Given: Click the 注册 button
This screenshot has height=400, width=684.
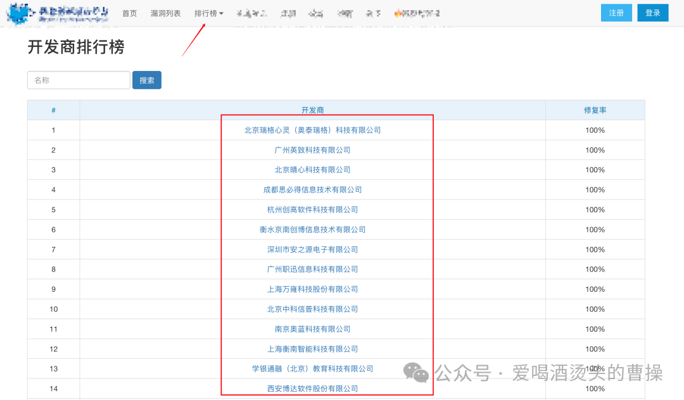Looking at the screenshot, I should click(x=616, y=13).
